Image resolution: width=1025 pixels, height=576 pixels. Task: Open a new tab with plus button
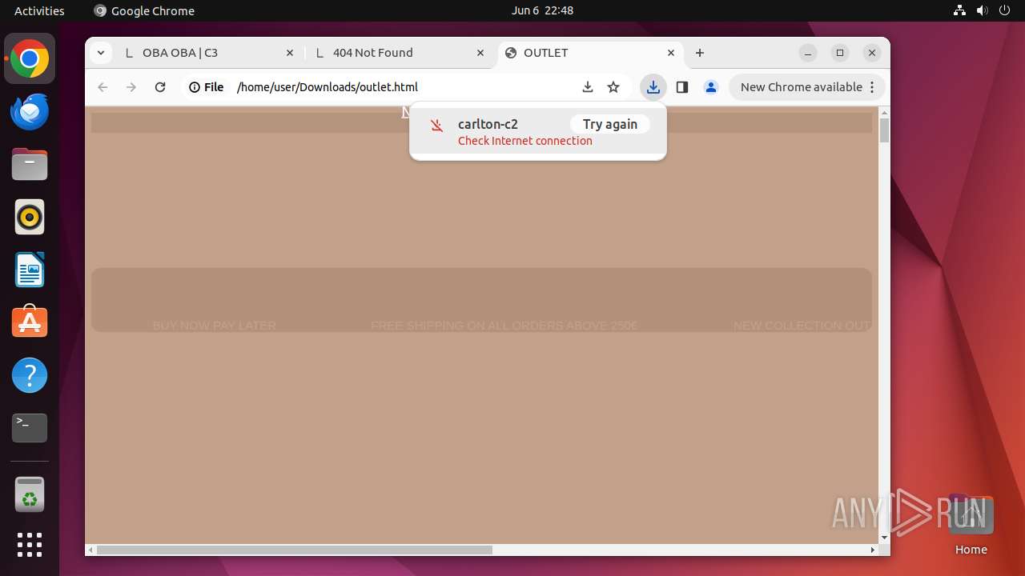tap(700, 53)
